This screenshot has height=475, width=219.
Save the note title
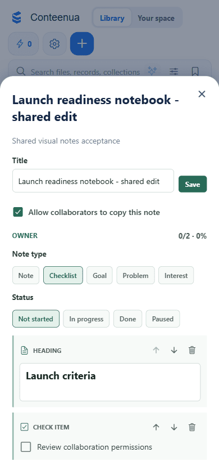point(193,184)
